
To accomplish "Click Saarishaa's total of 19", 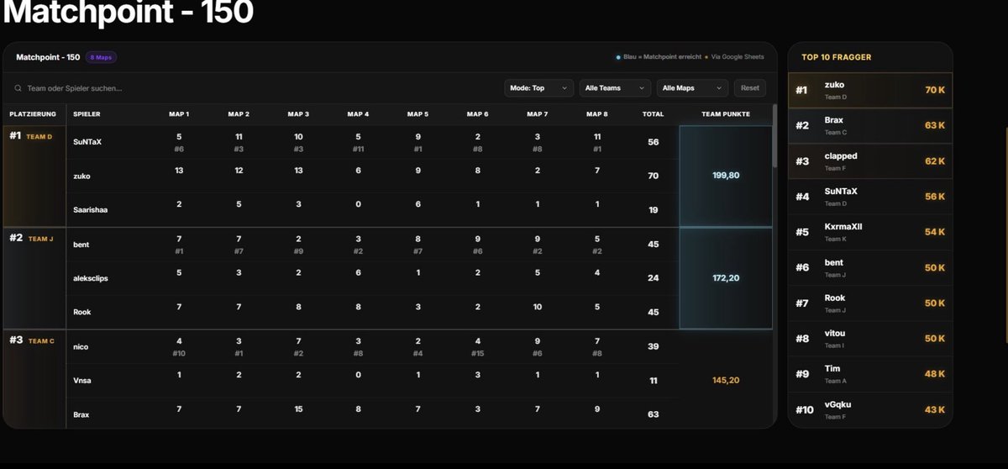I will click(654, 210).
